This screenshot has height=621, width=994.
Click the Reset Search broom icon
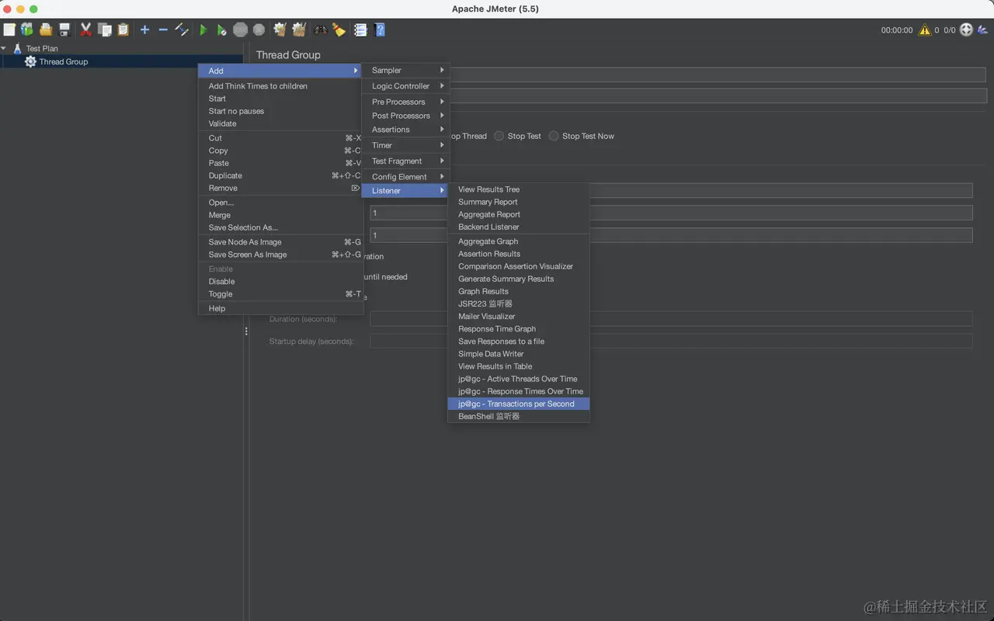coord(339,29)
